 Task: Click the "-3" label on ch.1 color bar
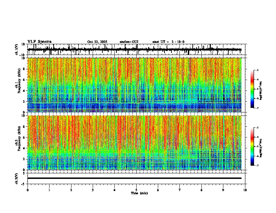(x=257, y=70)
